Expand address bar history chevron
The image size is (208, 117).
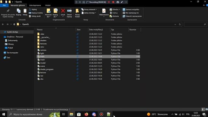click(175, 24)
